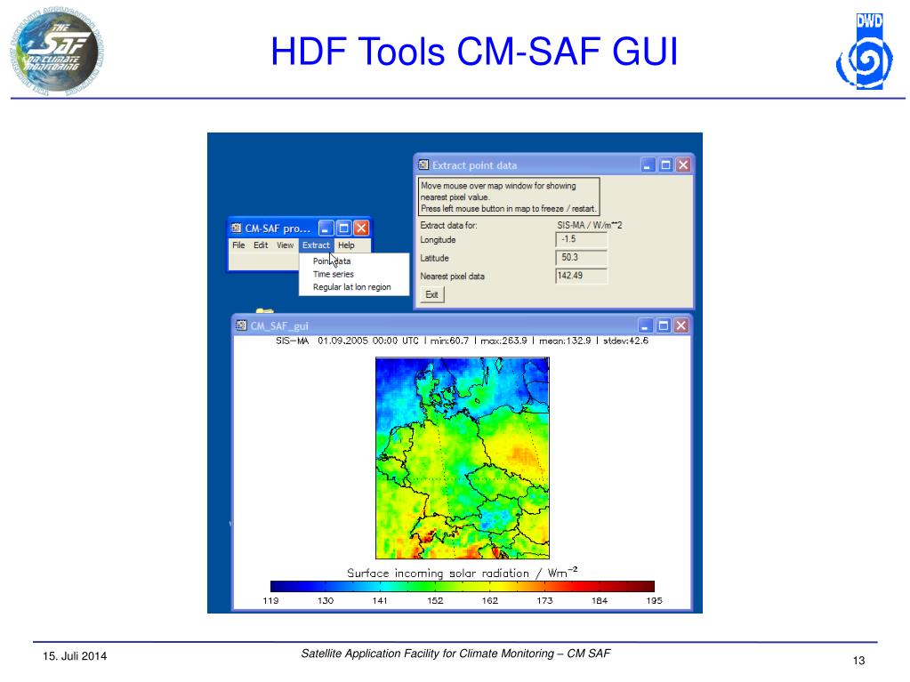This screenshot has width=910, height=682.
Task: Click the Extract point data window title icon
Action: point(423,165)
